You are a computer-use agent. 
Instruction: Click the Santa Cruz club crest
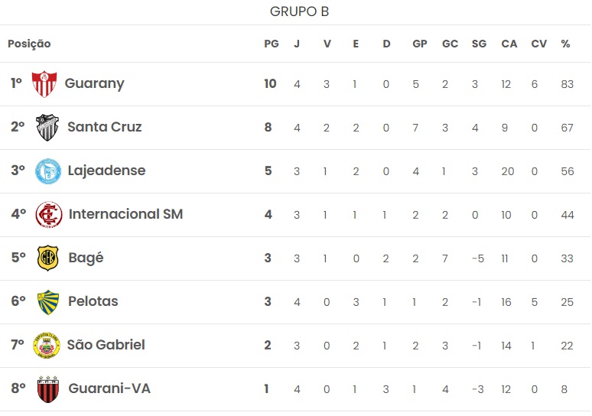(x=47, y=128)
